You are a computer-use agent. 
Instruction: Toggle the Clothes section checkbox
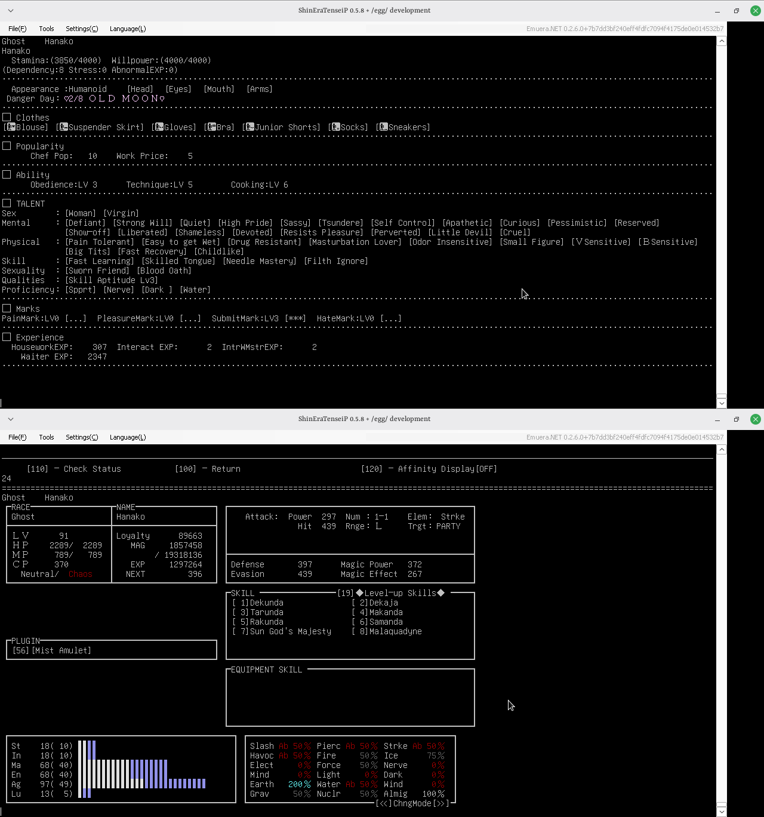tap(7, 118)
